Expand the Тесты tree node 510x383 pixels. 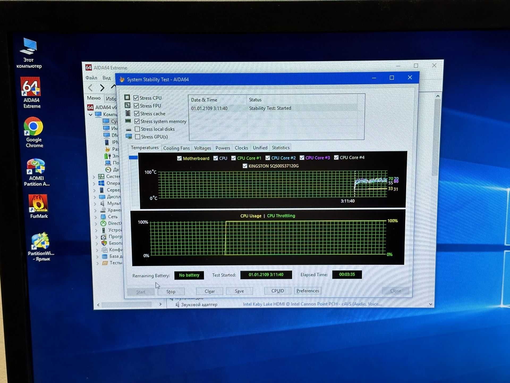coord(98,263)
